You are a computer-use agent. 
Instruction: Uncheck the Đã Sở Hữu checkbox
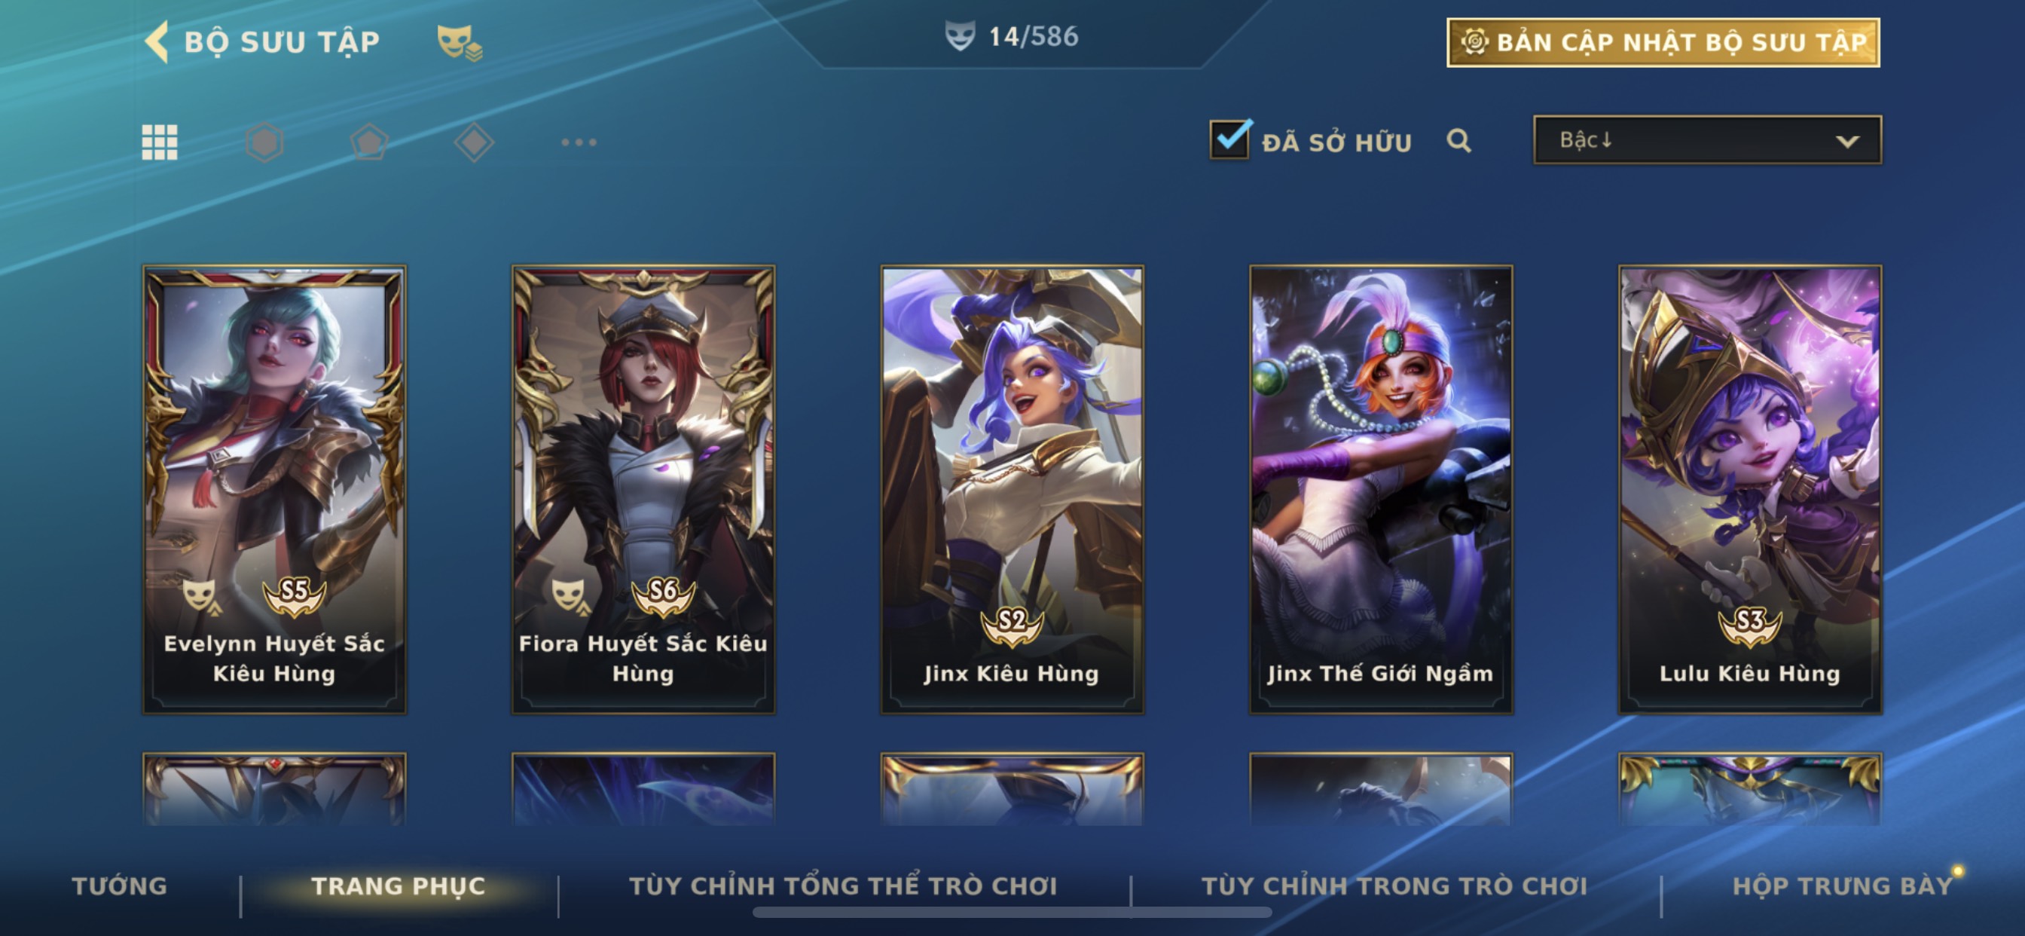click(x=1229, y=140)
